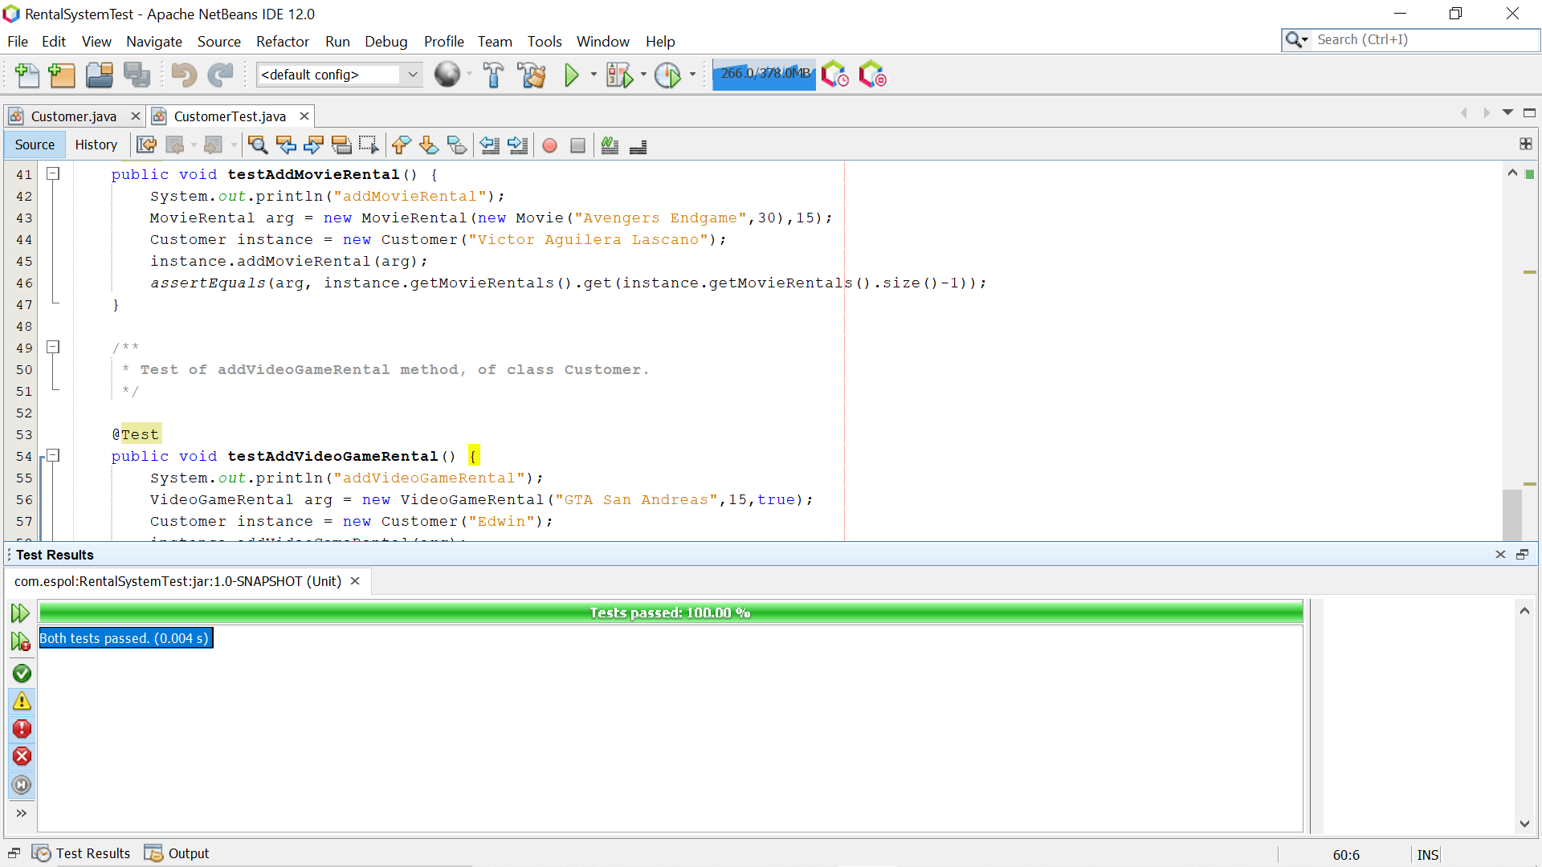Click the Undo icon in the toolbar

(x=184, y=75)
